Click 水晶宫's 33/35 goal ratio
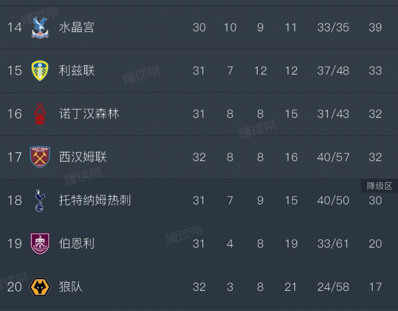This screenshot has height=311, width=398. [333, 27]
